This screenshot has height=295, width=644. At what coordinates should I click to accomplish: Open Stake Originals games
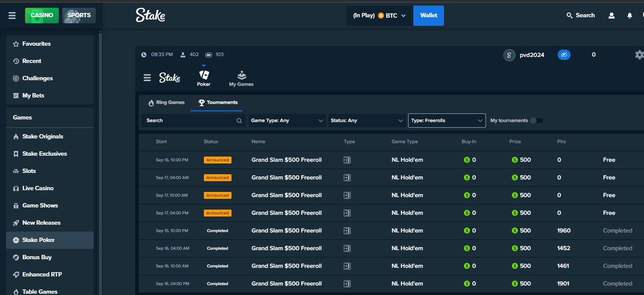point(50,137)
